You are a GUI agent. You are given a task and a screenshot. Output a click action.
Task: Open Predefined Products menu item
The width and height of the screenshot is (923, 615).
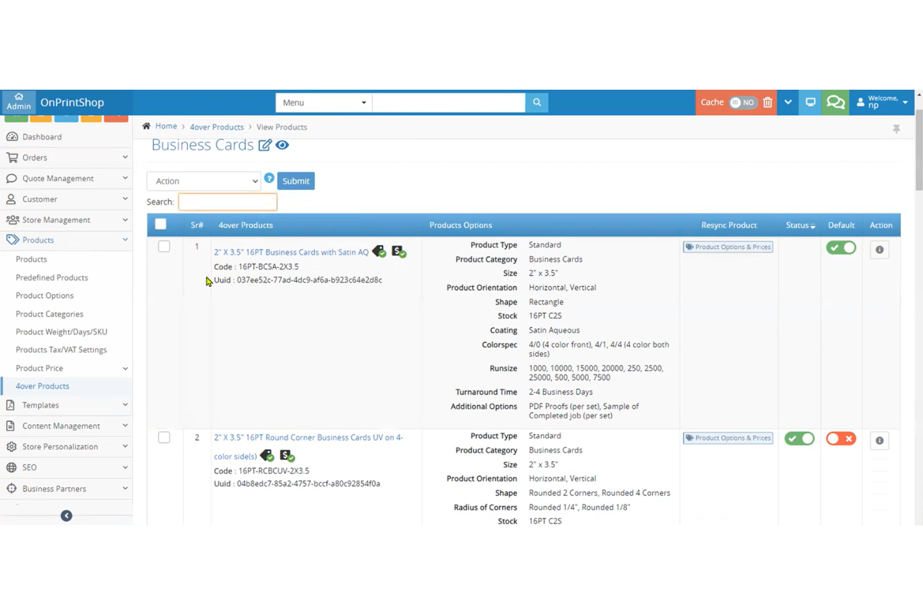click(52, 277)
